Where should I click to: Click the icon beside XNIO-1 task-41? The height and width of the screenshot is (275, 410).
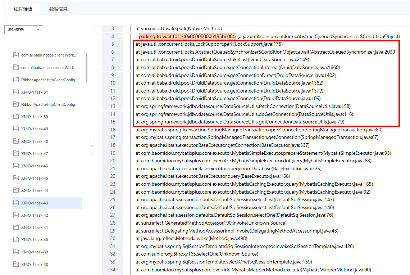pyautogui.click(x=16, y=227)
